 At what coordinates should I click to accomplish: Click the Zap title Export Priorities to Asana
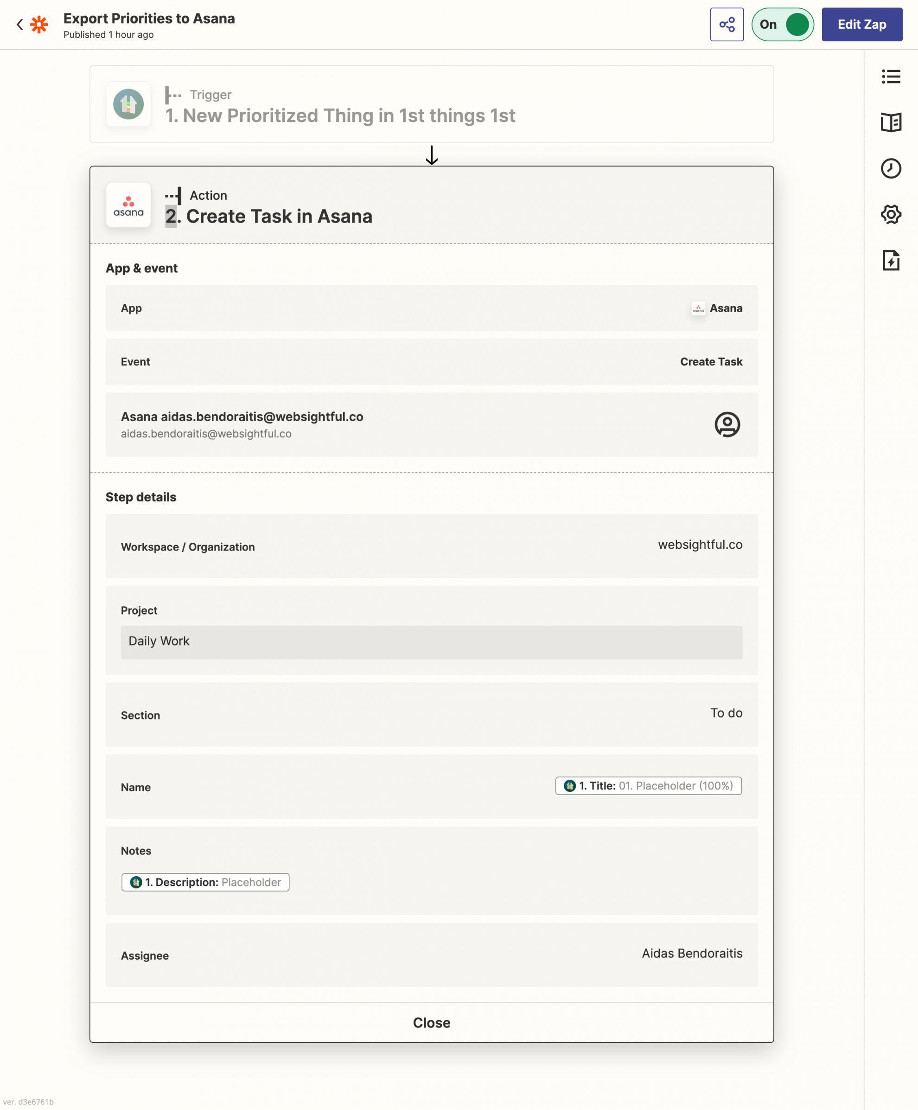click(x=149, y=19)
